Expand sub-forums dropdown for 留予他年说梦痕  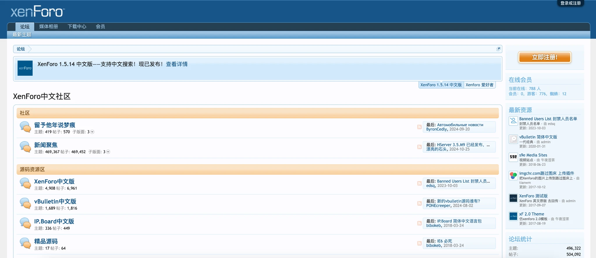[92, 132]
